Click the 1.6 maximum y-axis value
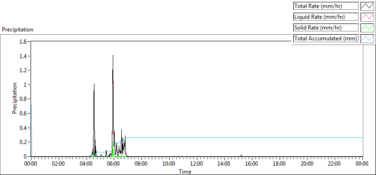Image resolution: width=376 pixels, height=175 pixels. (25, 42)
